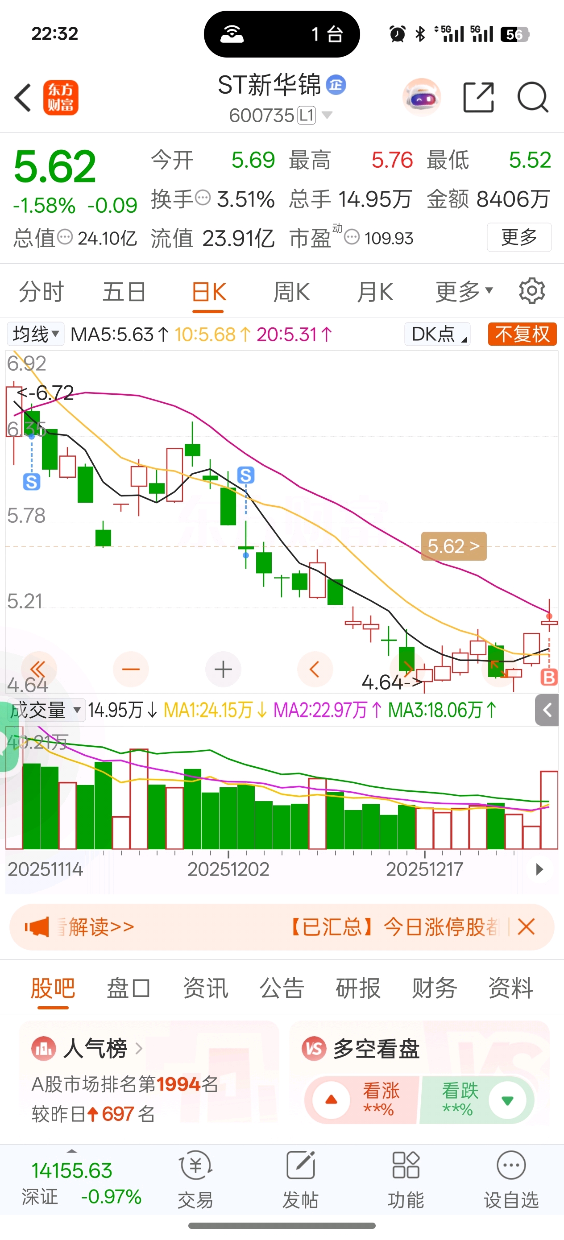Tap the 更多 button beside 市盈
The image size is (564, 1240).
coord(519,237)
